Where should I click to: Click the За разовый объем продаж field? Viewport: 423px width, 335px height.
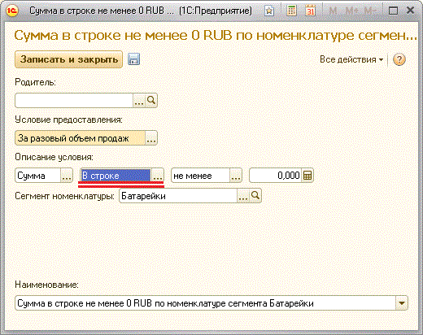(81, 138)
